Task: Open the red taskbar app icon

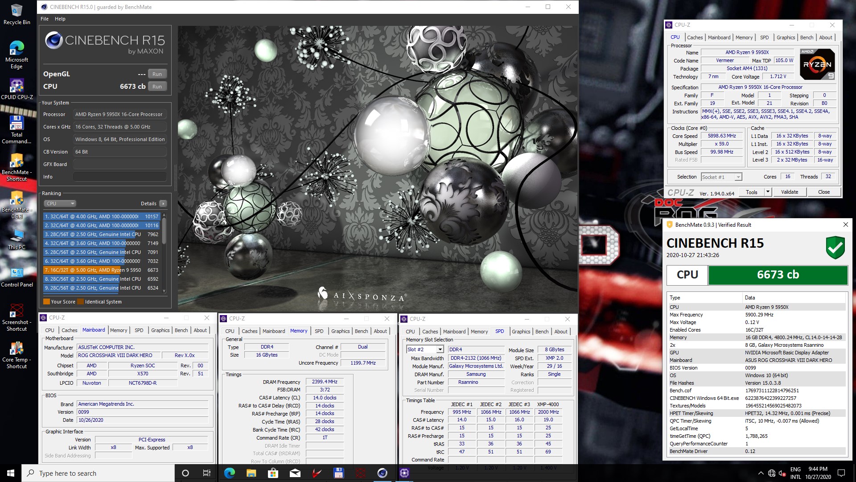Action: click(317, 473)
